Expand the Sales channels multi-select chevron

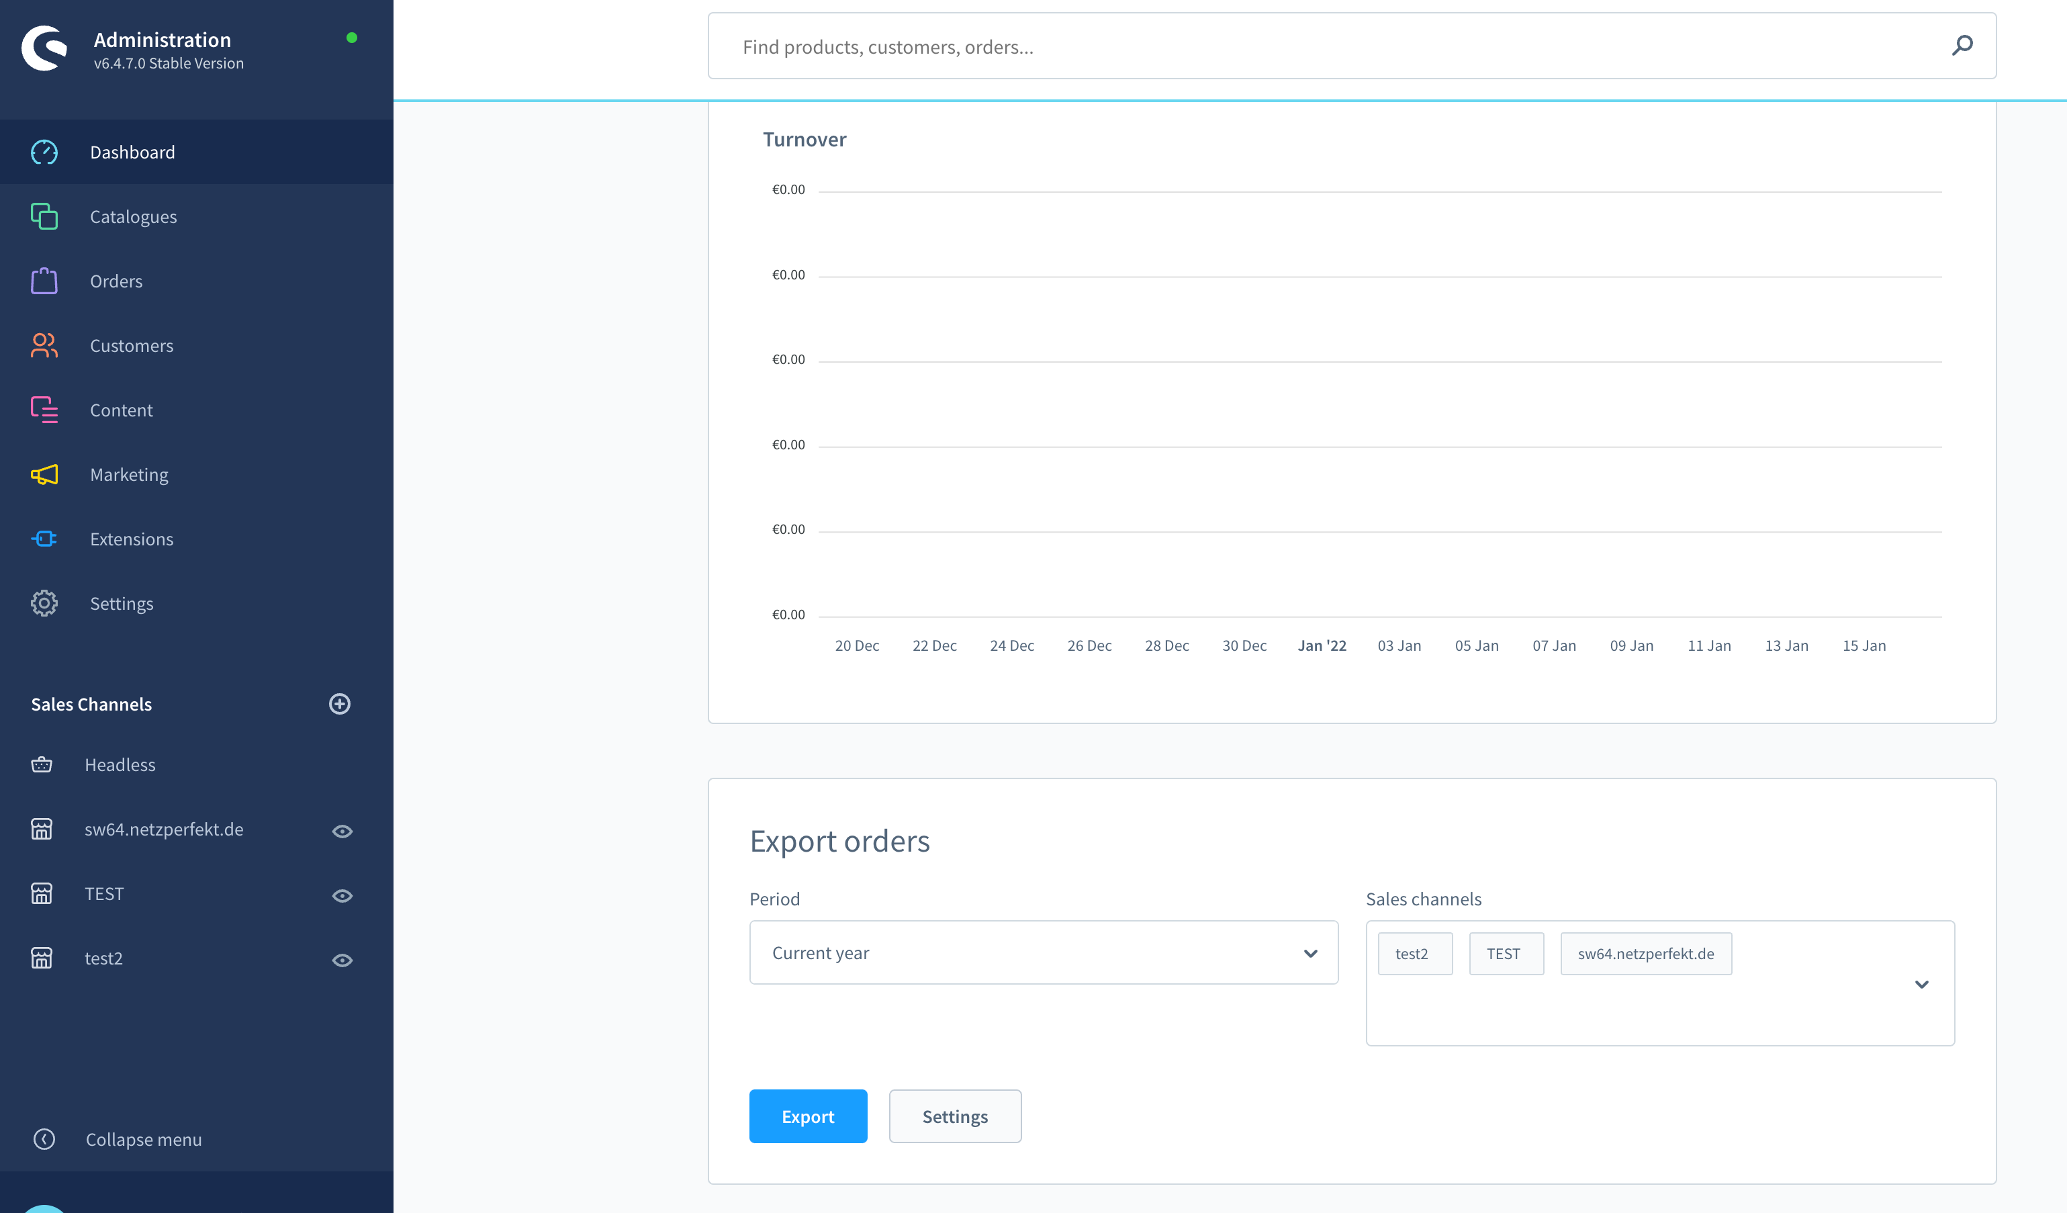pyautogui.click(x=1922, y=984)
